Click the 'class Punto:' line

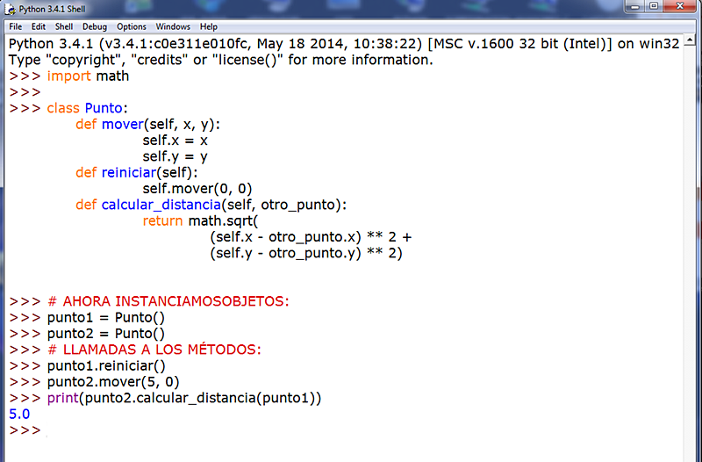click(x=87, y=108)
